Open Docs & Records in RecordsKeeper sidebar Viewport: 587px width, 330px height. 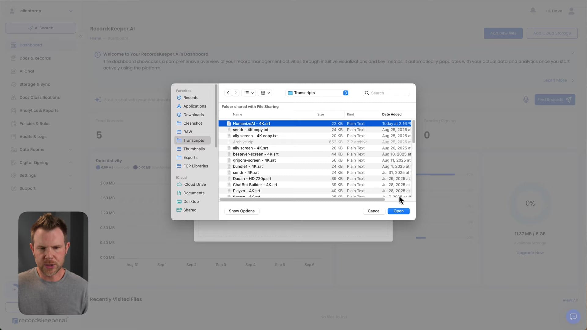point(35,58)
